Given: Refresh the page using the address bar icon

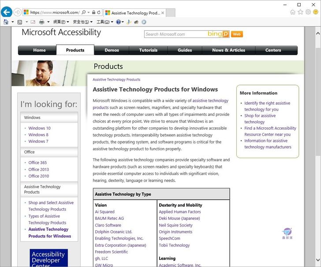Looking at the screenshot, I should (98, 12).
